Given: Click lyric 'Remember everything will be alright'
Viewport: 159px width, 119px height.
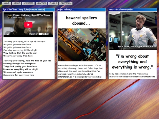Looking at the screenshot, I should (x=21, y=69).
